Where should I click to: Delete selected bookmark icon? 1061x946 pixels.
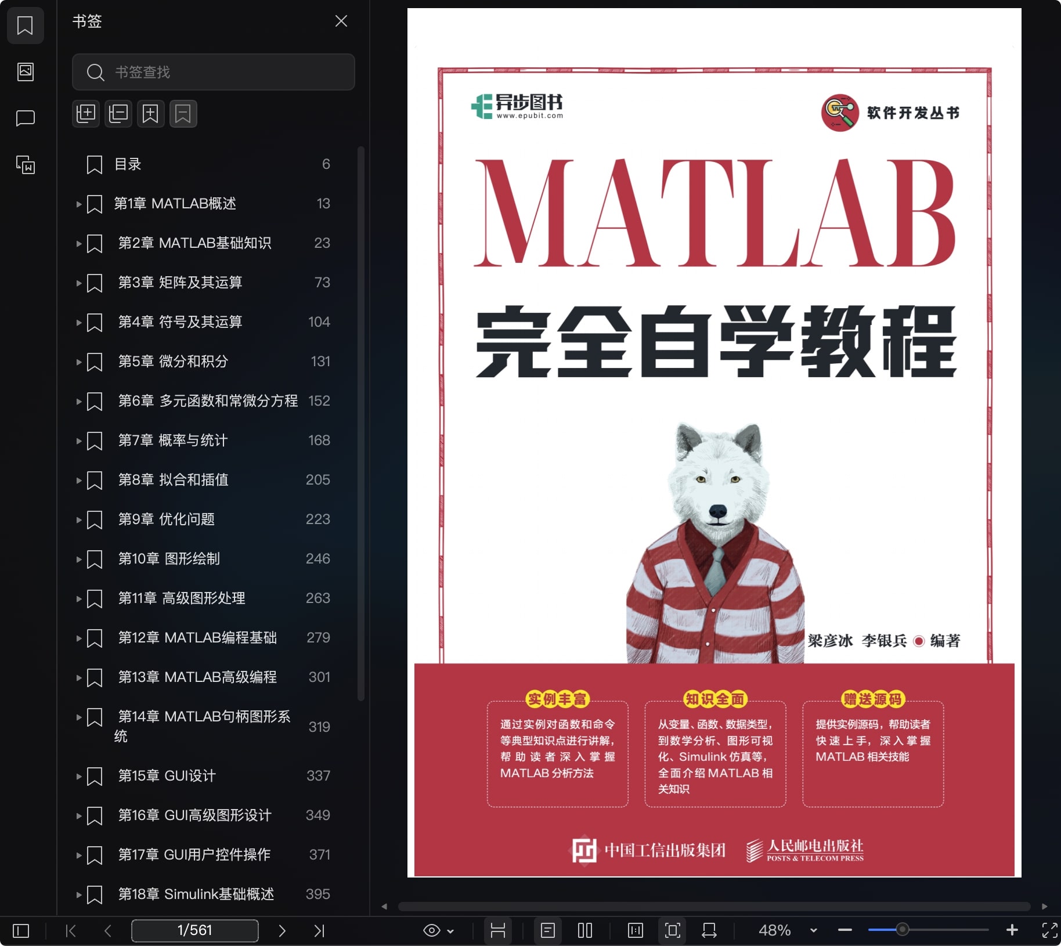pos(183,113)
